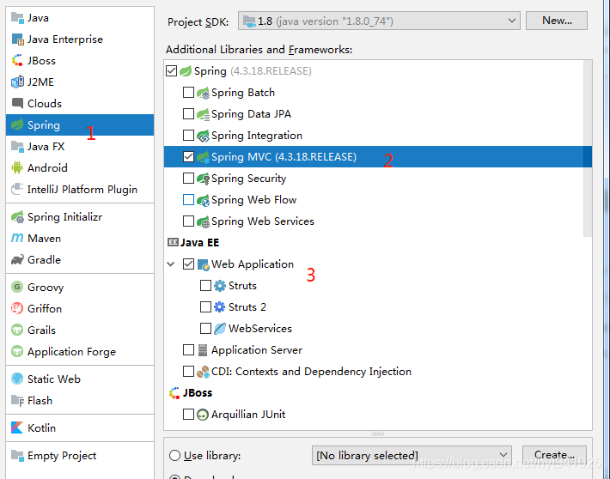Click the Empty Project folder icon
610x479 pixels.
coord(17,455)
